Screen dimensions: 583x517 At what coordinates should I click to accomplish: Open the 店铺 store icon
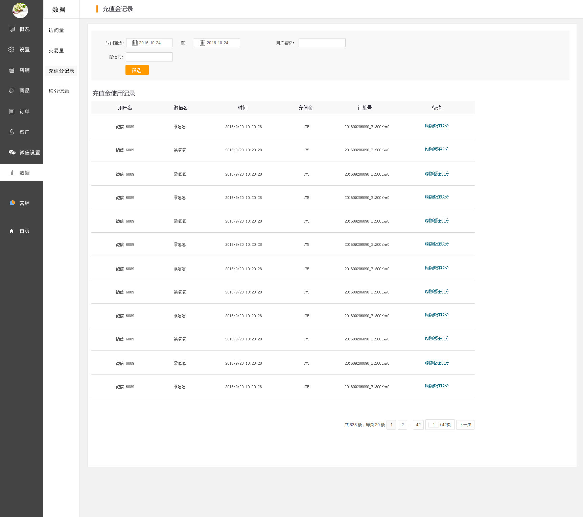tap(12, 70)
